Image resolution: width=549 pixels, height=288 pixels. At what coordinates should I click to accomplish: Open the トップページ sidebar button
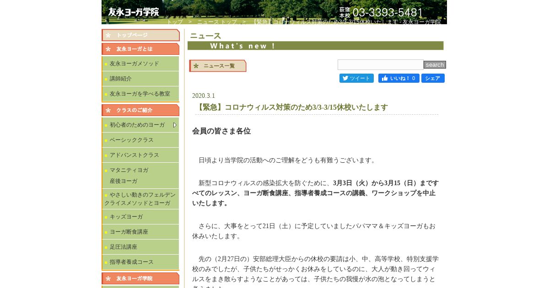[x=140, y=35]
